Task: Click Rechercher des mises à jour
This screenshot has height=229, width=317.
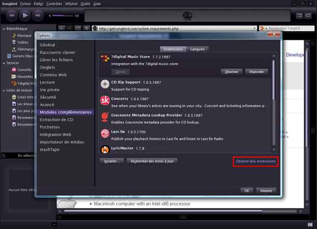Action: (x=152, y=161)
